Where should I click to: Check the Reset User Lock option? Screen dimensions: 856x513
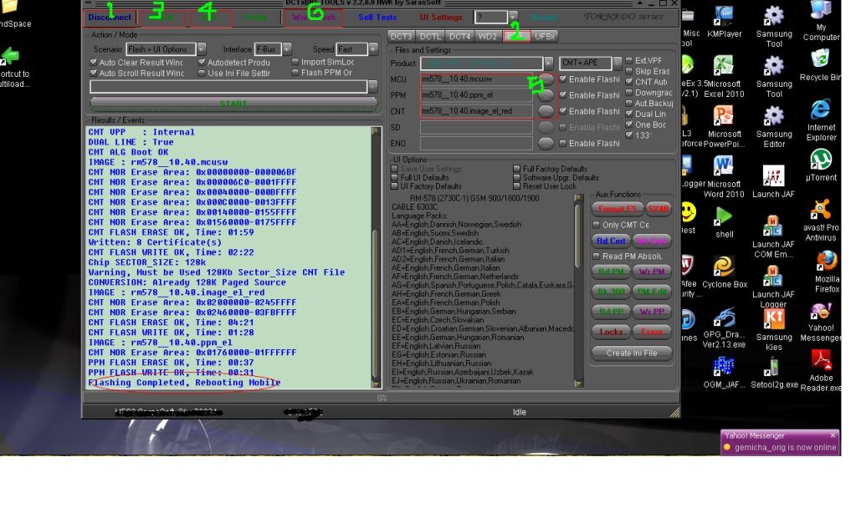[516, 186]
